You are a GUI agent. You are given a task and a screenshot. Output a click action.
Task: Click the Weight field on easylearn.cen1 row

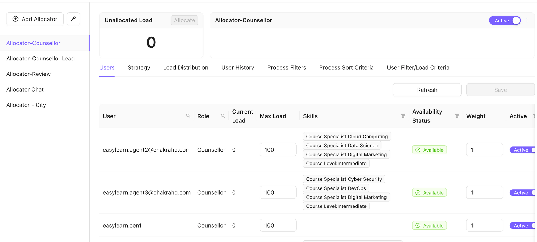click(x=484, y=225)
